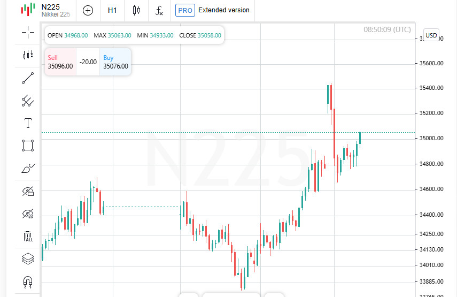Screen dimensions: 457x297
Task: Add a symbol with the plus icon
Action: [x=88, y=10]
